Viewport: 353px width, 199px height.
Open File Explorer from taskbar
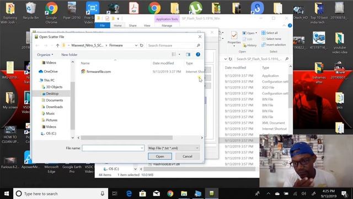pyautogui.click(x=184, y=193)
